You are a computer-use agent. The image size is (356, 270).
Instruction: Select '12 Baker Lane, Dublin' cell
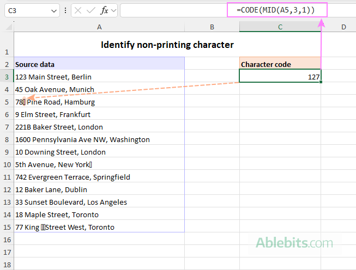click(99, 189)
